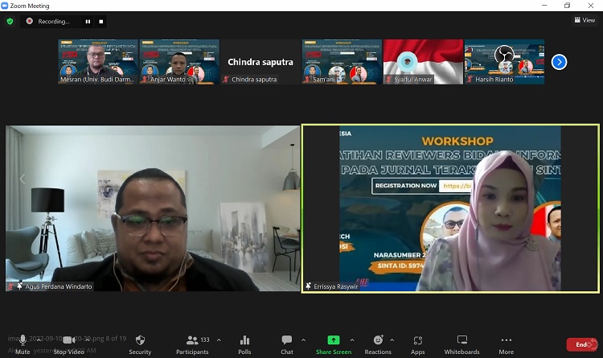Screen dimensions: 603x358
Task: Minimize the Zoom Meeting window
Action: click(544, 6)
